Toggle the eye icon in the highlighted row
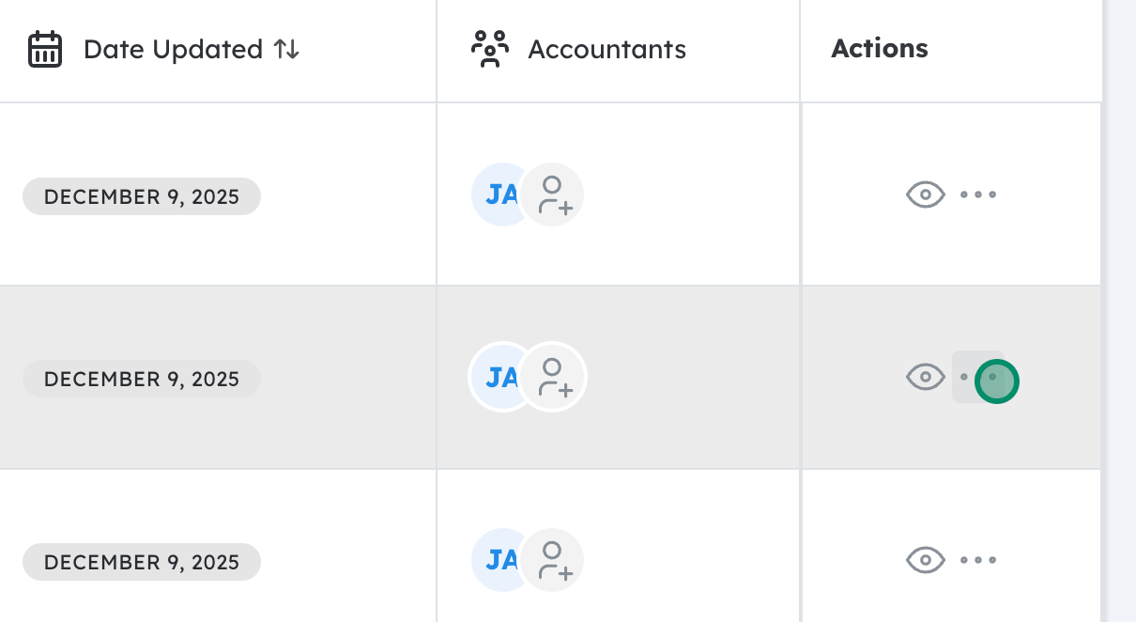This screenshot has height=622, width=1136. 926,377
